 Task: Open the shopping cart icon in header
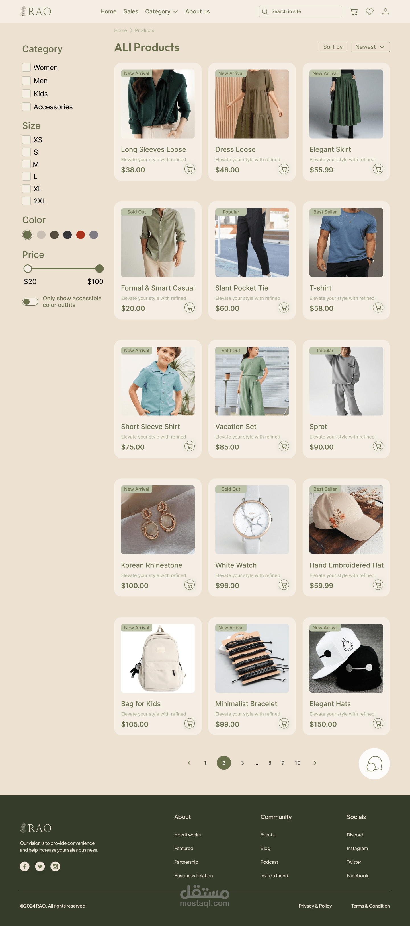pos(354,11)
